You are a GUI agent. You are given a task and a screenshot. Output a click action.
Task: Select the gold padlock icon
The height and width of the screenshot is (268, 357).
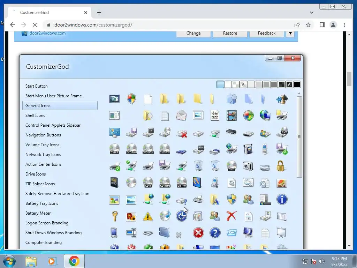pos(281,166)
